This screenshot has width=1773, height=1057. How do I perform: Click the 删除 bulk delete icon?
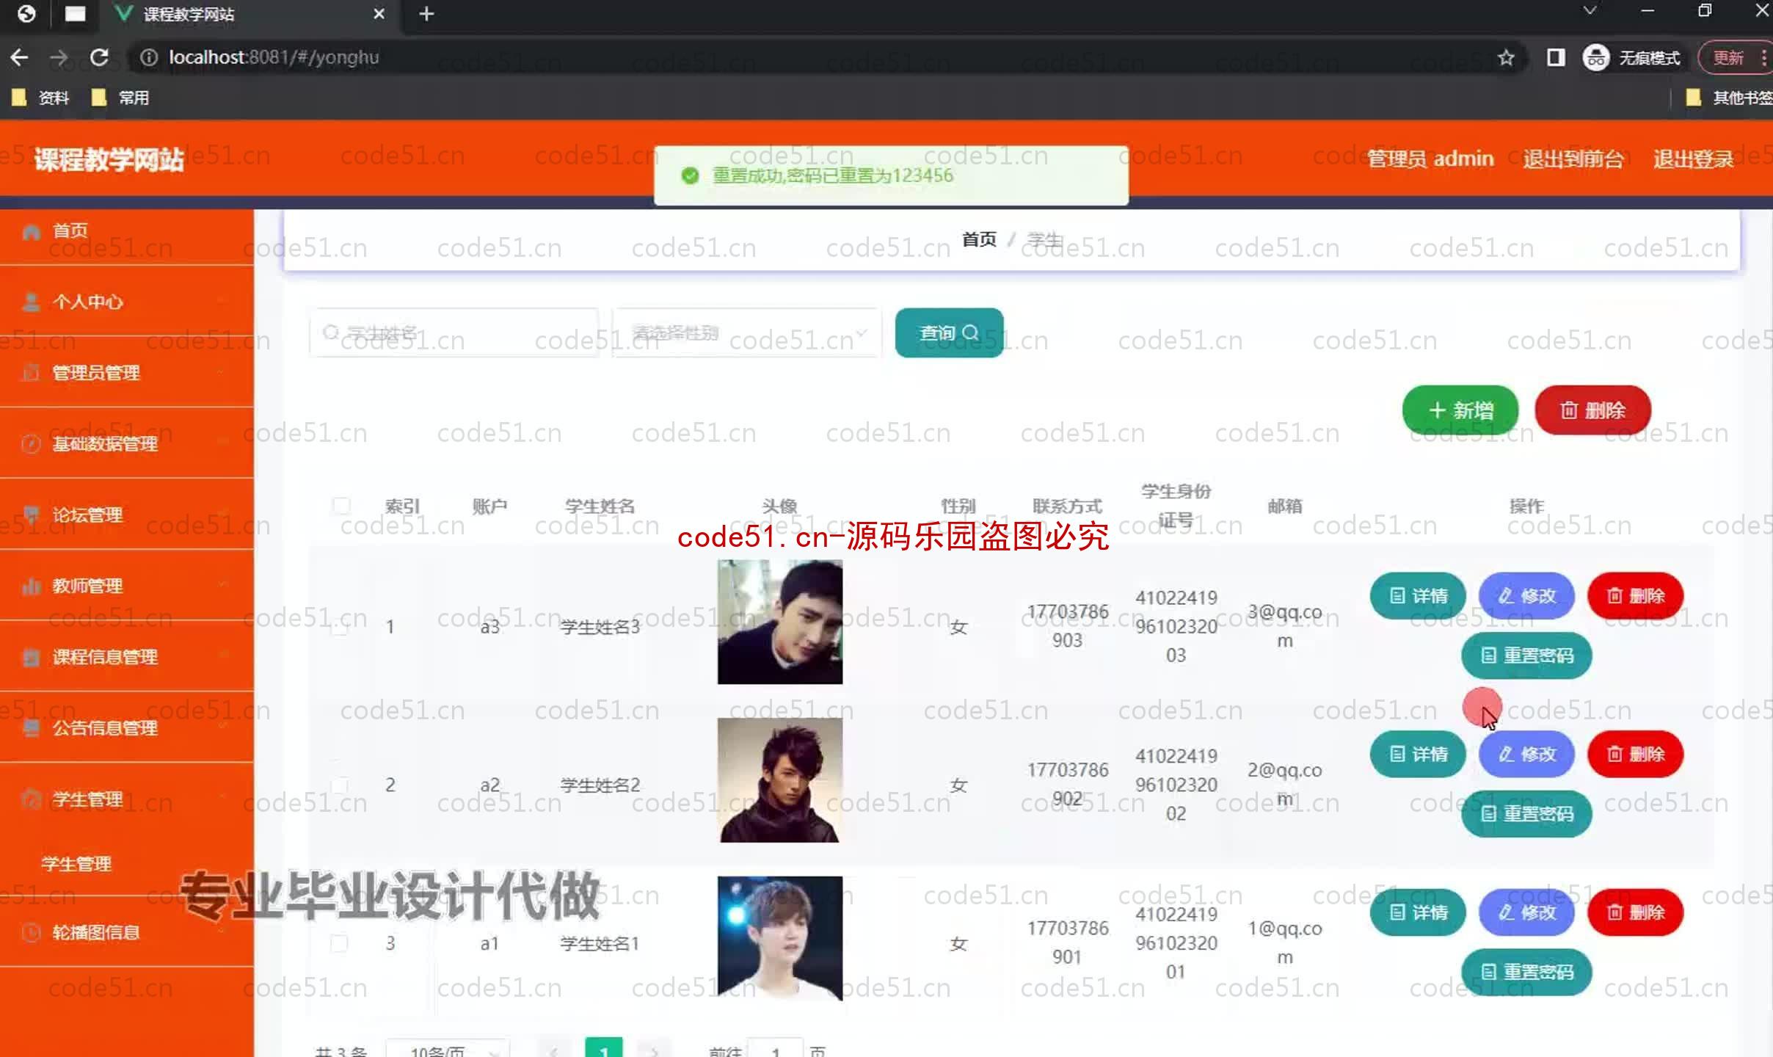1593,410
